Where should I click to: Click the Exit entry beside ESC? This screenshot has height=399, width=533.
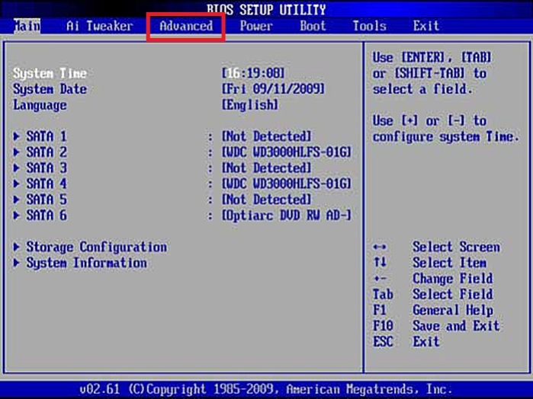coord(426,342)
